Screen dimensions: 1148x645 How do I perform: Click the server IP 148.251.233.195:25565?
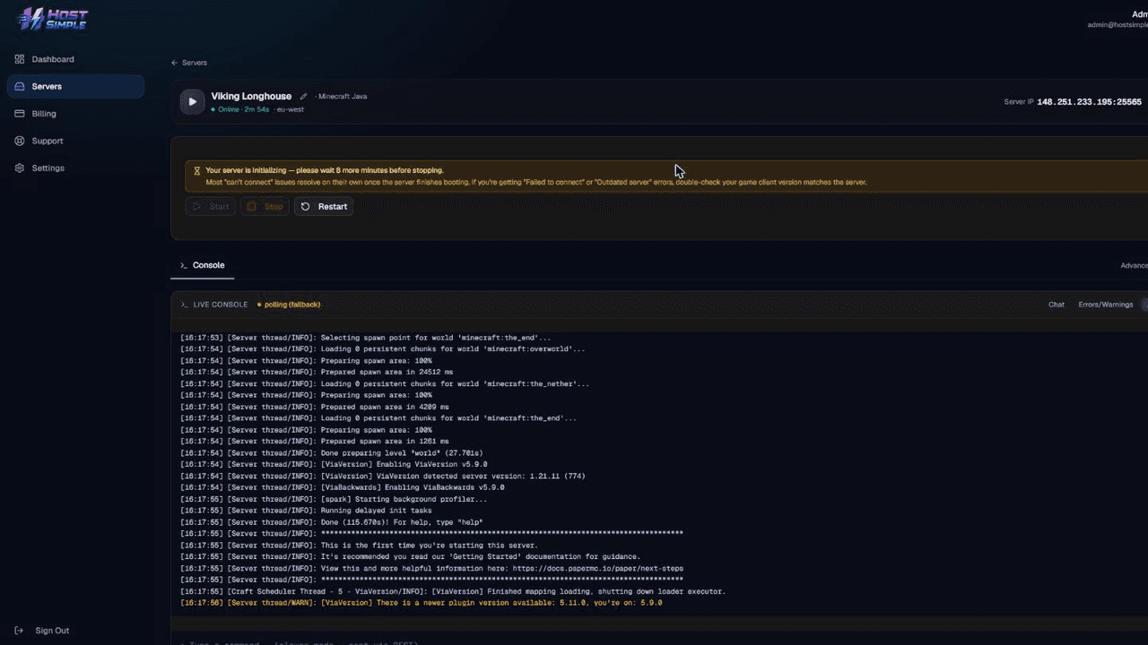pos(1089,102)
